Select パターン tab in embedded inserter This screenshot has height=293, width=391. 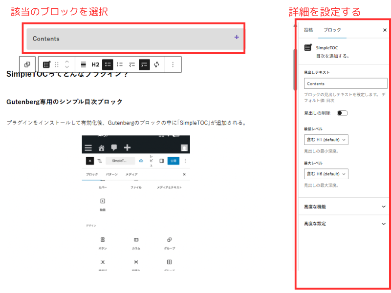point(112,174)
